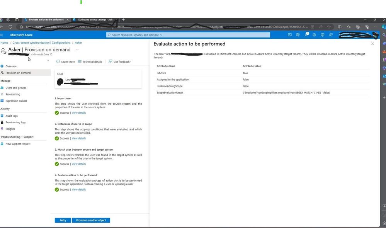Close the Evaluate action browser tab
386x228 pixels.
pos(68,20)
